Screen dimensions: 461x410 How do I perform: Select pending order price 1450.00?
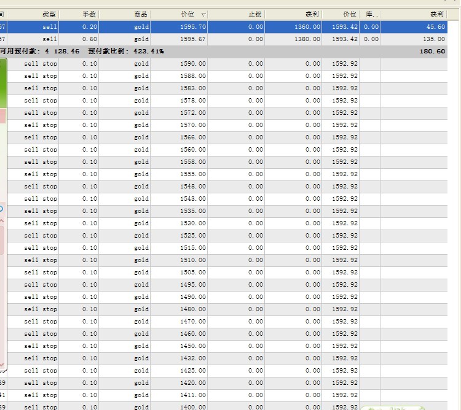point(193,346)
